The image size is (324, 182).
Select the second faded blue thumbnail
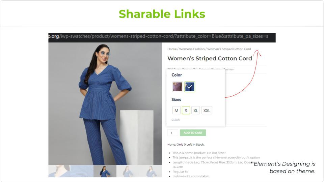tap(82, 171)
